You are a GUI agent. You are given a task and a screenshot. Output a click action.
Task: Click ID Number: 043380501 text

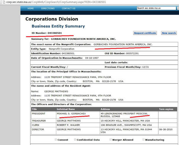coord(46,33)
